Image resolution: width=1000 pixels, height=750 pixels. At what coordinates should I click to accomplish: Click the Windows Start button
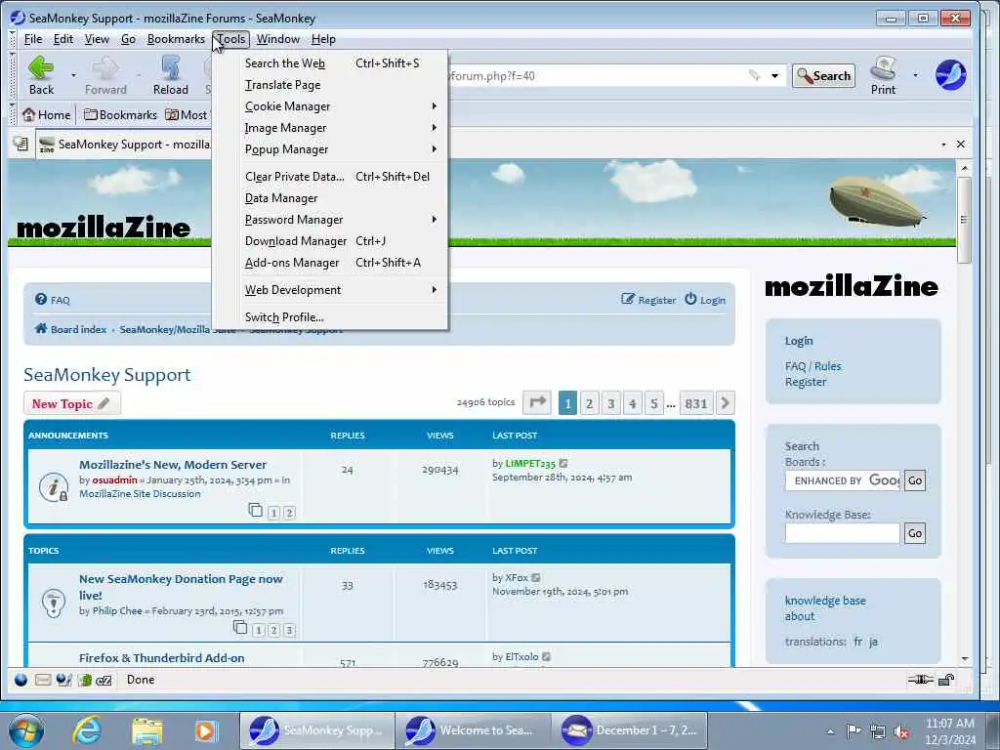point(26,730)
